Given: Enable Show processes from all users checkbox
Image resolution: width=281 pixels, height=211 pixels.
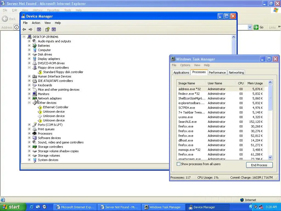Looking at the screenshot, I should tap(178, 164).
